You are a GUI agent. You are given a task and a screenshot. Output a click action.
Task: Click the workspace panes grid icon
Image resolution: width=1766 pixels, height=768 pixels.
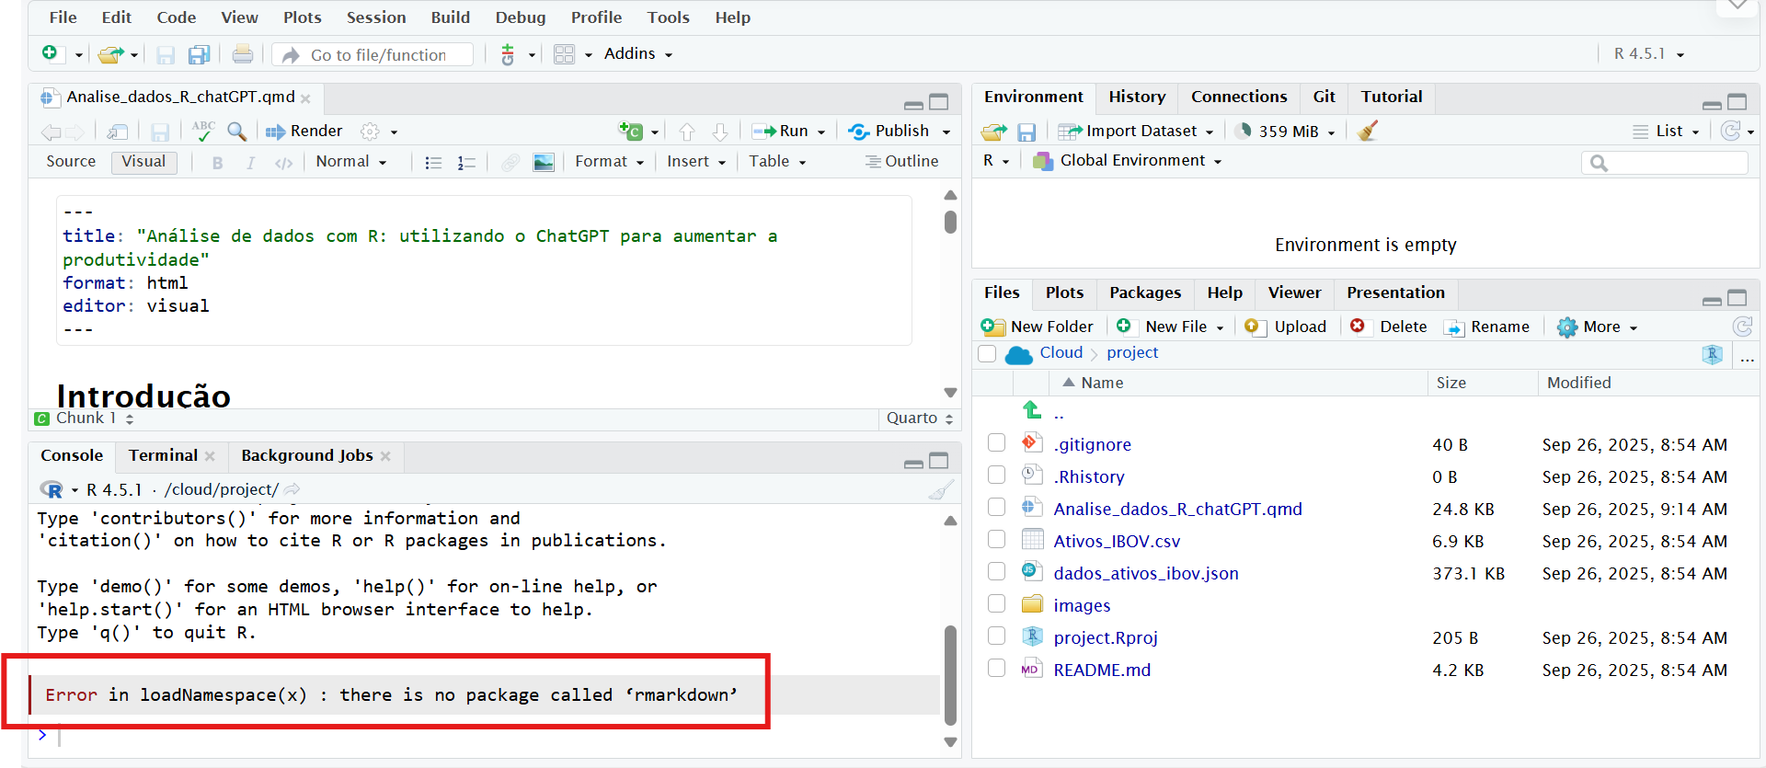click(564, 54)
